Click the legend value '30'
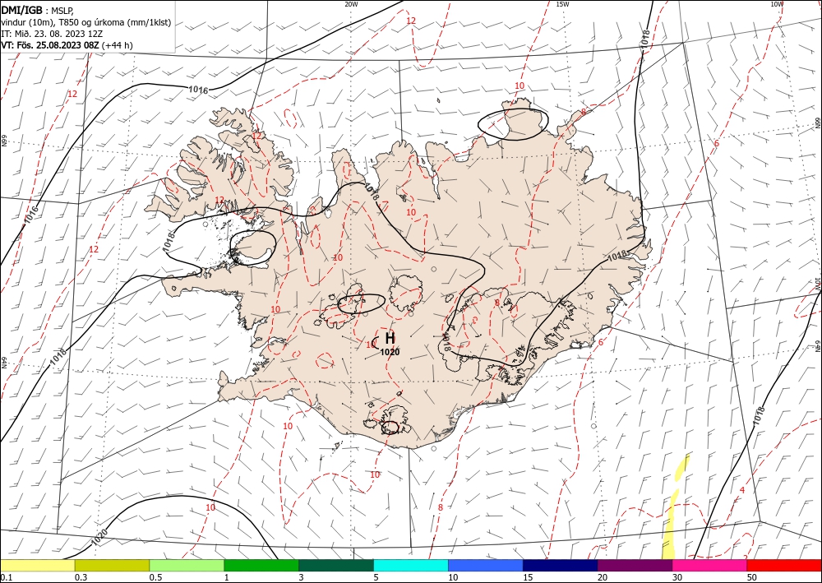Viewport: 822px width, 583px height. tap(677, 577)
